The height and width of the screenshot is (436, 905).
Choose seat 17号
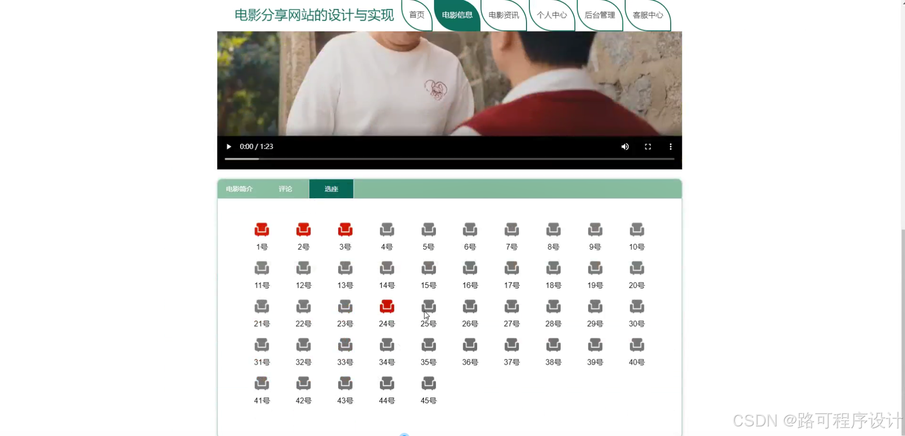click(512, 268)
